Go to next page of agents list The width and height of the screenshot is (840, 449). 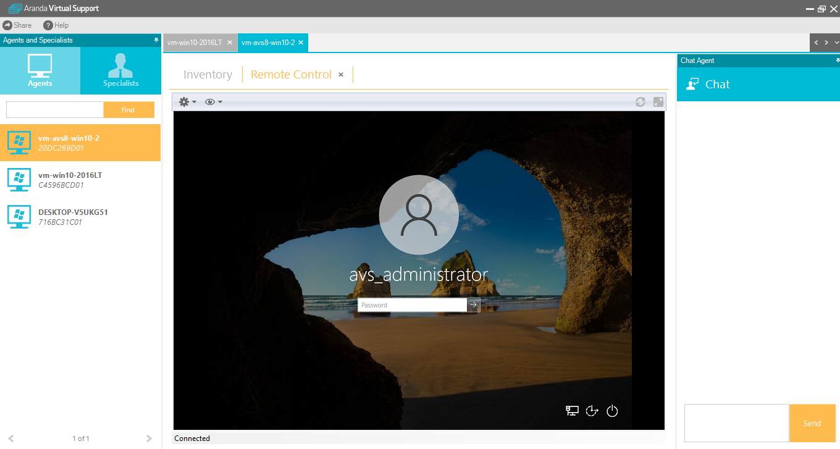coord(149,439)
